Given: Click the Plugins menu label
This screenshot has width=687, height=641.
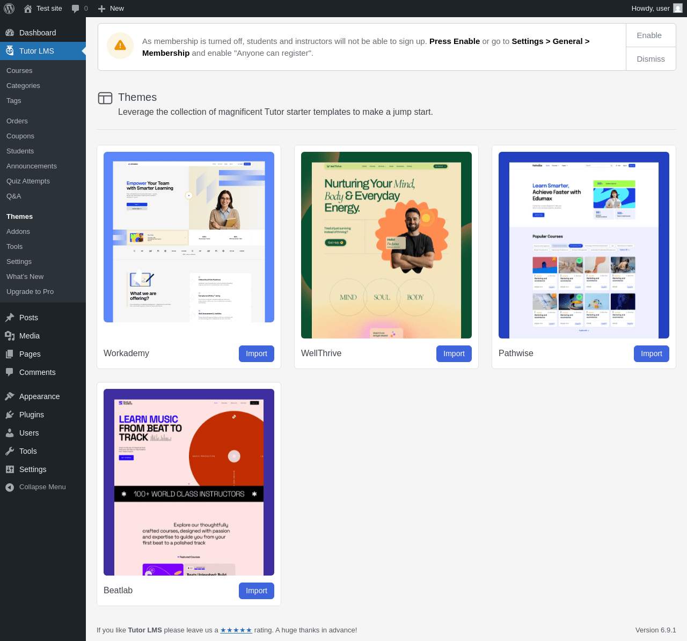Looking at the screenshot, I should (x=32, y=415).
